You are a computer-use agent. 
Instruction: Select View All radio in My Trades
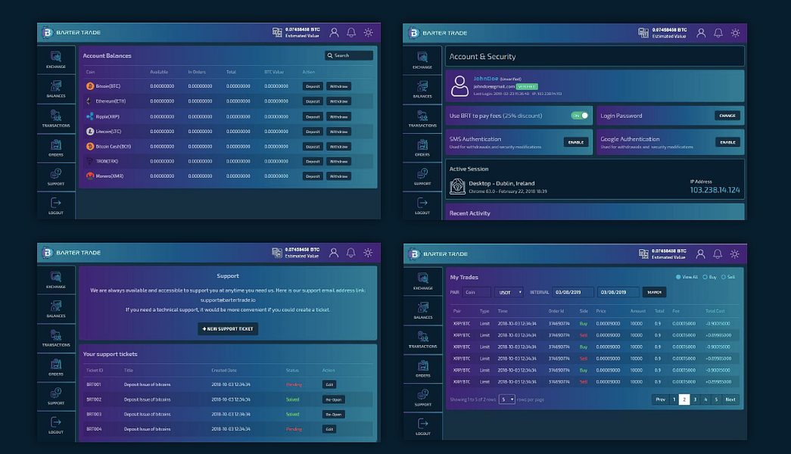pos(678,277)
